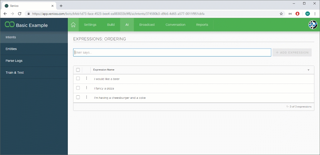This screenshot has width=320, height=155.
Task: Go to Entities in the sidebar
Action: [11, 49]
